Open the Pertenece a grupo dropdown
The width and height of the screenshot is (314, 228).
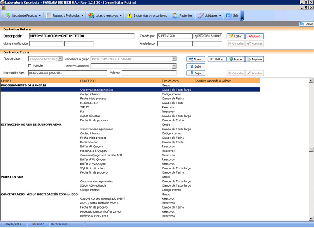(x=174, y=59)
